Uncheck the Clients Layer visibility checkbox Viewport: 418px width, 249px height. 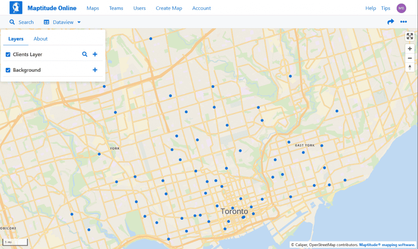click(8, 54)
